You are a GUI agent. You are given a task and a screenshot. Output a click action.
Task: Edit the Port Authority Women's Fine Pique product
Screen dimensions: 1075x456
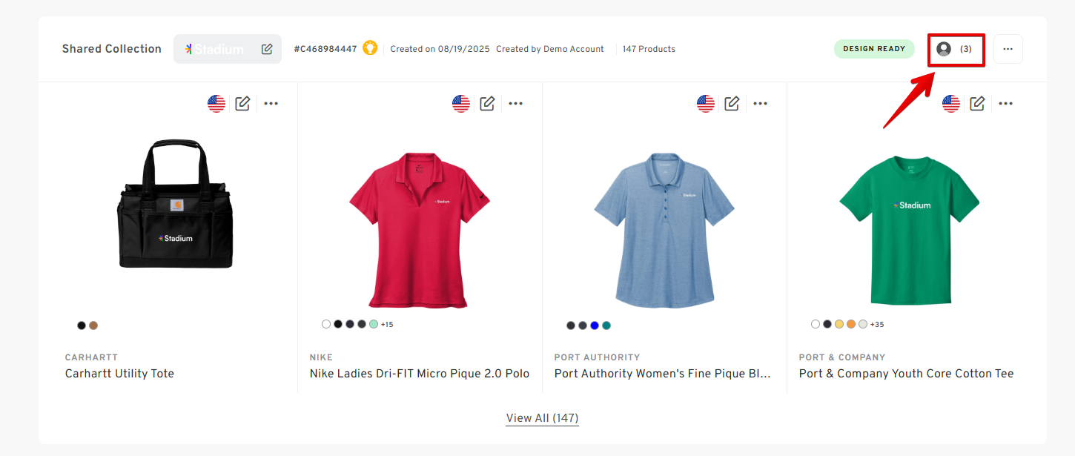coord(732,104)
